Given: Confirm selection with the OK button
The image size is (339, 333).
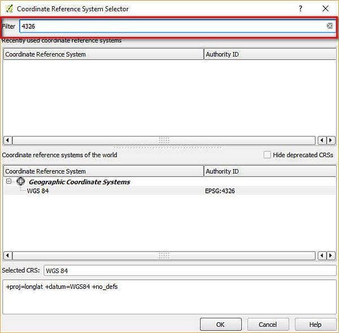Looking at the screenshot, I should coord(221,325).
